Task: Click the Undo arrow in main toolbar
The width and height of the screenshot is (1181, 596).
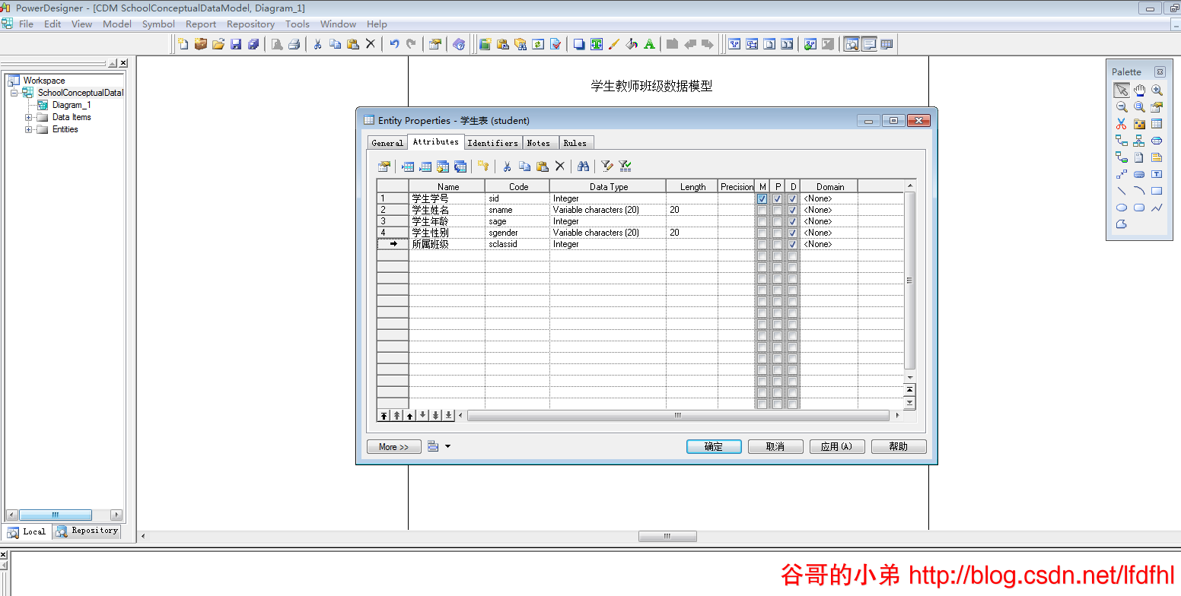Action: click(x=394, y=44)
